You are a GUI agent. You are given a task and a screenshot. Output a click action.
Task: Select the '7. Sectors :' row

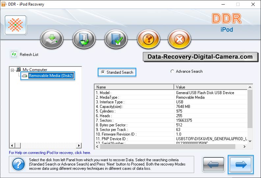[x=171, y=120]
